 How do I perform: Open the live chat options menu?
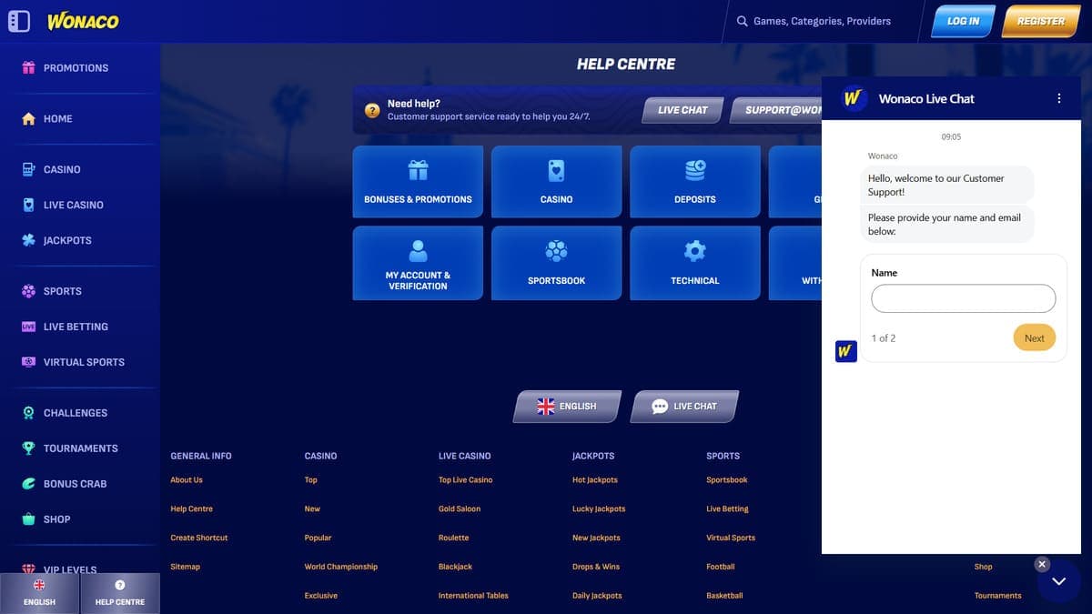coord(1058,98)
